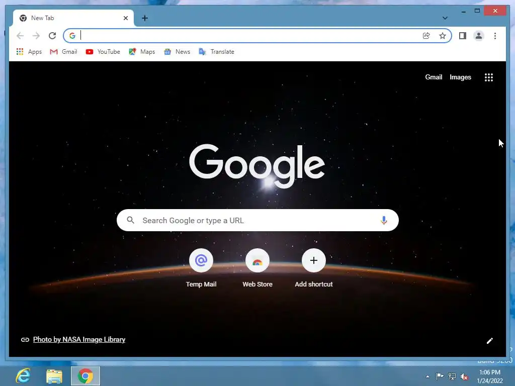Viewport: 515px width, 386px height.
Task: Click the Gmail link at top right
Action: 434,77
